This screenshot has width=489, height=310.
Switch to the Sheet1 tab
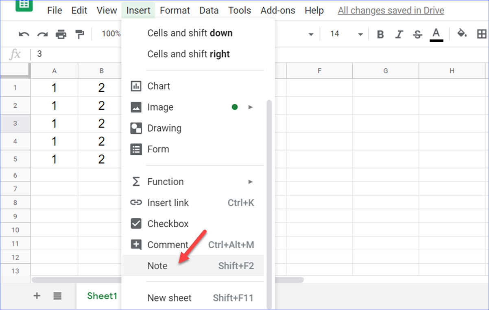pyautogui.click(x=101, y=296)
